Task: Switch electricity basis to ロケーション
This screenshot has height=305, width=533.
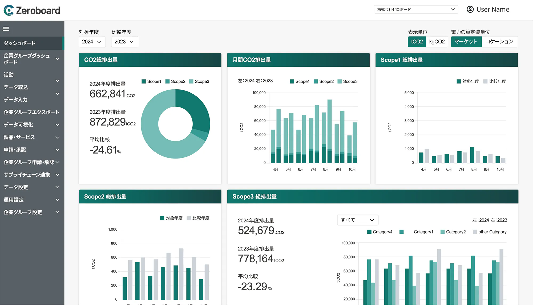Action: coord(499,42)
